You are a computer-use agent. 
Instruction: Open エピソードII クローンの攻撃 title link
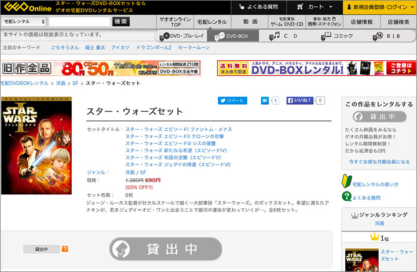(174, 137)
